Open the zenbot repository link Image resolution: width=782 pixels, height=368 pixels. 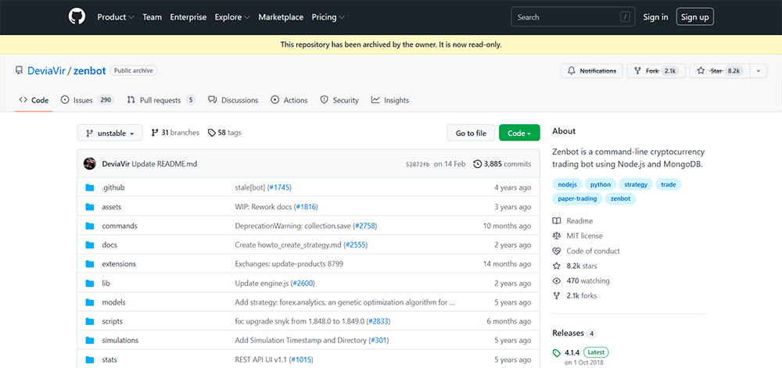point(90,71)
